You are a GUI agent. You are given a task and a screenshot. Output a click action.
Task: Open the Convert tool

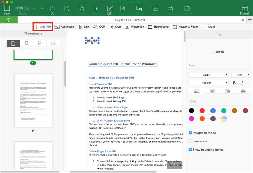(x=187, y=10)
